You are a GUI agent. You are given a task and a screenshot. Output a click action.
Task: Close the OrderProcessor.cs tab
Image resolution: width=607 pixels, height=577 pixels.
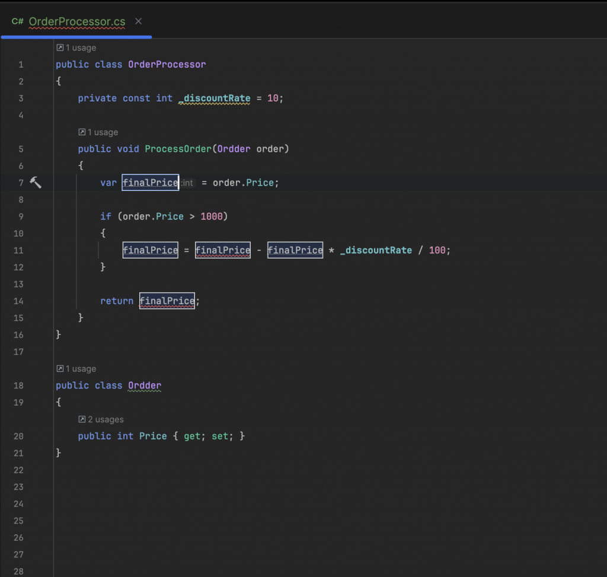tap(138, 21)
